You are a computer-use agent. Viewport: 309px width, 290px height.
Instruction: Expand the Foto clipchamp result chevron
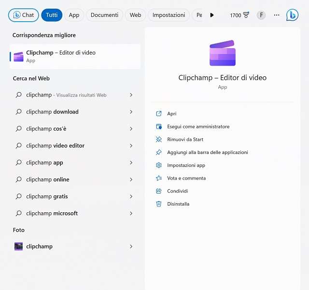point(131,247)
